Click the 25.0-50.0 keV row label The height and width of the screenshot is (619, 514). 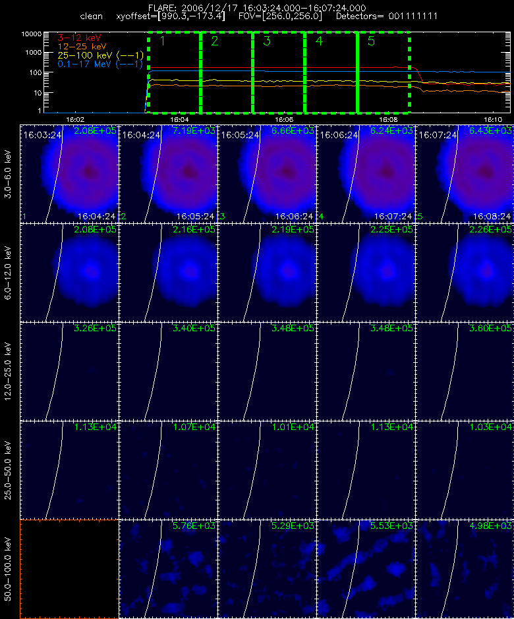tap(8, 470)
